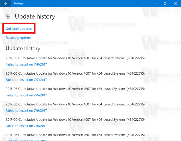Select the middle 'Failed to install on 7/6/2017' link

(26, 110)
